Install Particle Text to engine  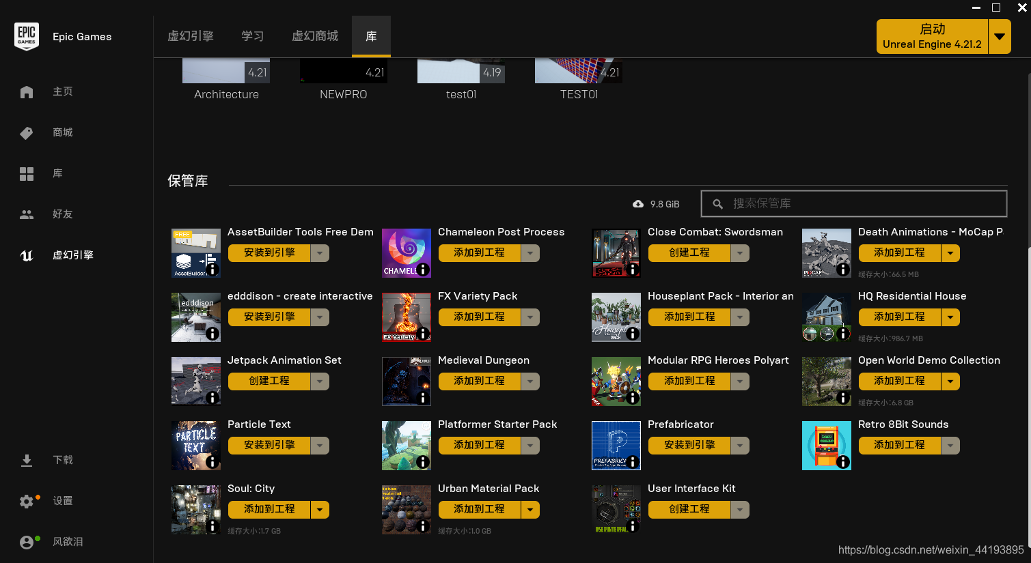click(269, 446)
